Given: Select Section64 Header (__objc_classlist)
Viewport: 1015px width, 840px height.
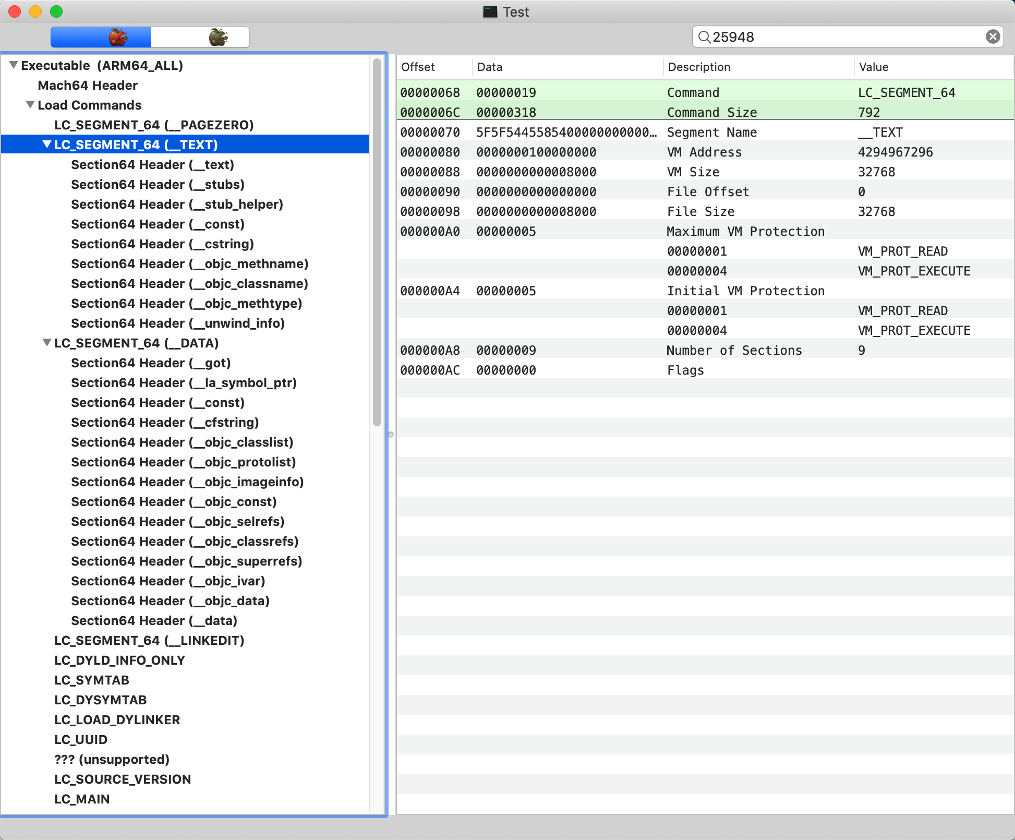Looking at the screenshot, I should 182,442.
